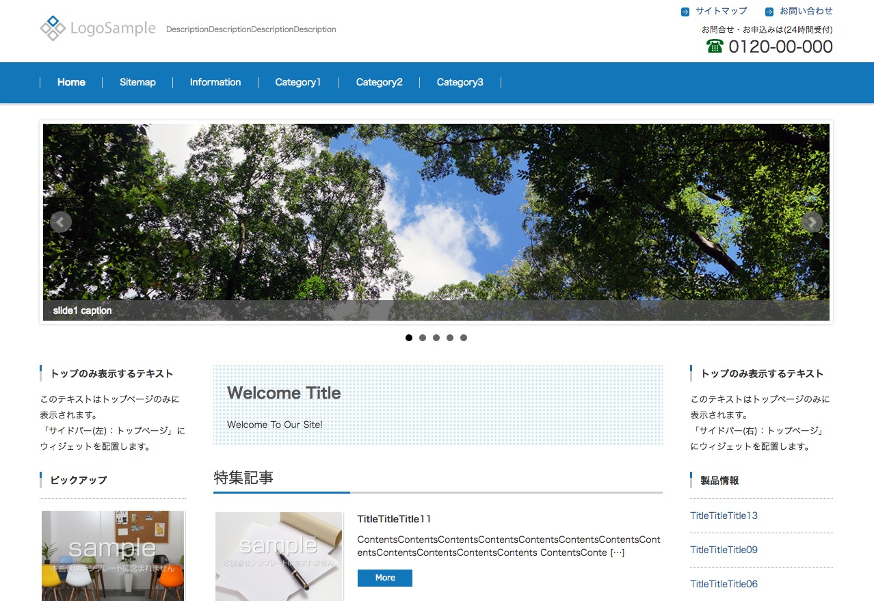Open the Home menu item

click(71, 82)
